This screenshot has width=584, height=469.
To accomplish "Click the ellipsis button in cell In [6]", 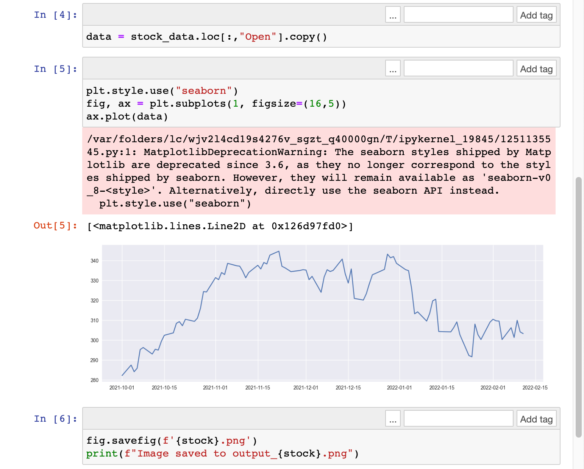I will point(393,419).
